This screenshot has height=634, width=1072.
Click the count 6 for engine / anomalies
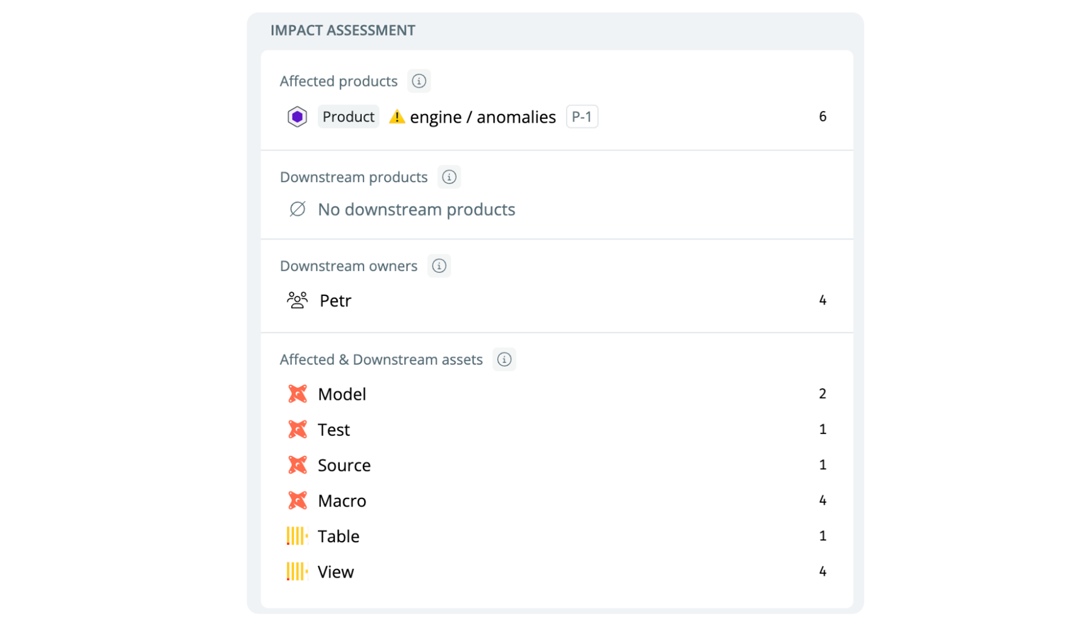(x=822, y=116)
